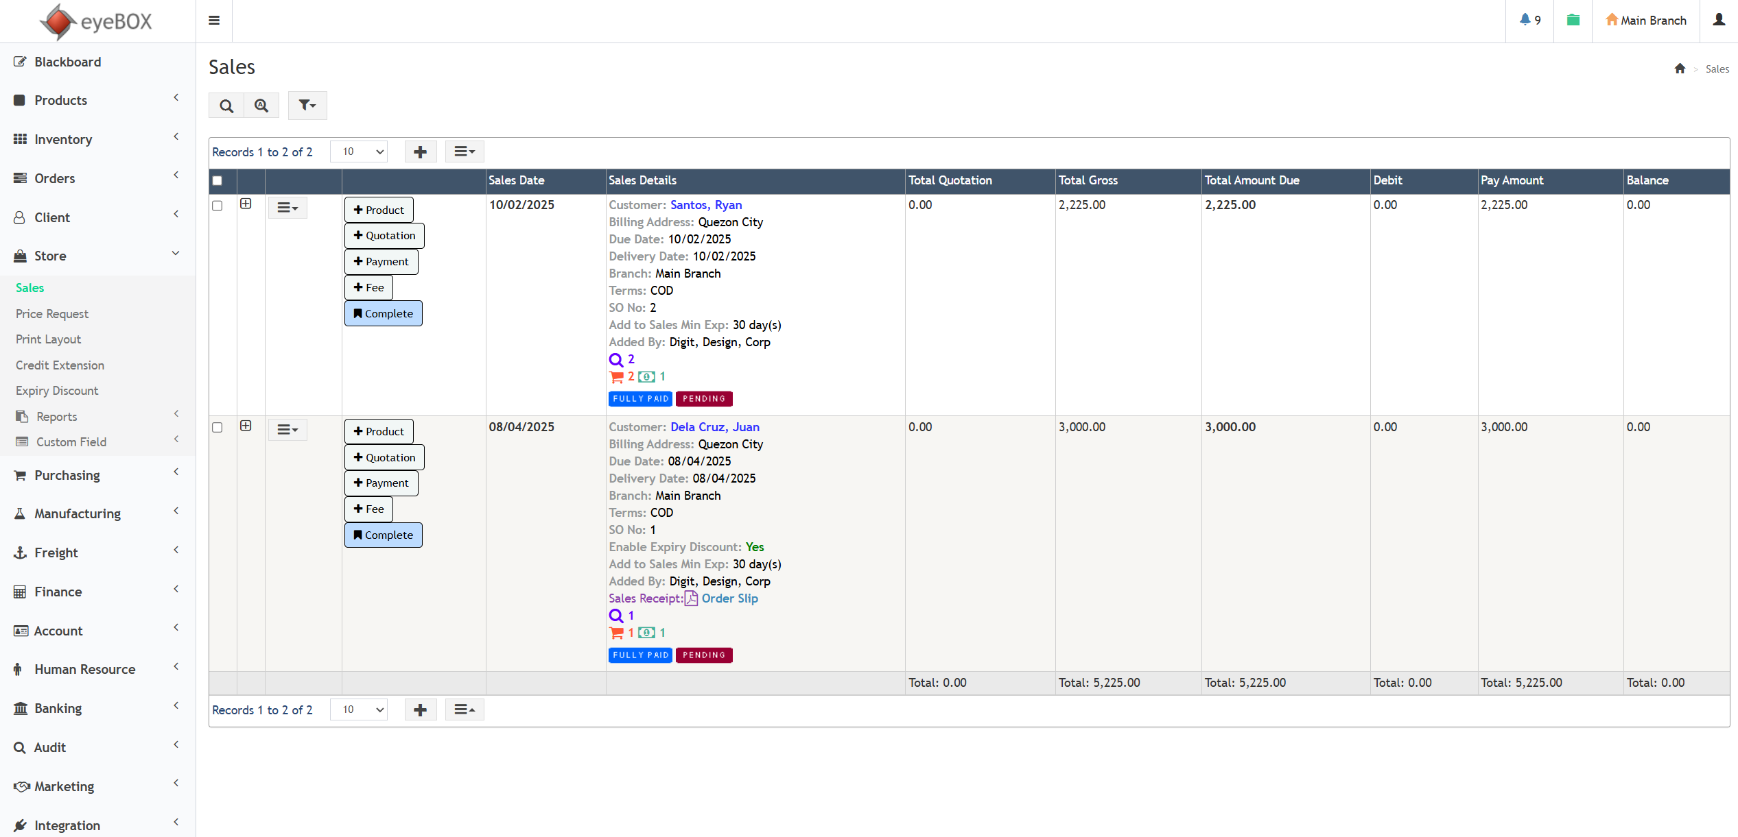This screenshot has height=837, width=1738.
Task: Expand the first sales row details
Action: pyautogui.click(x=246, y=204)
